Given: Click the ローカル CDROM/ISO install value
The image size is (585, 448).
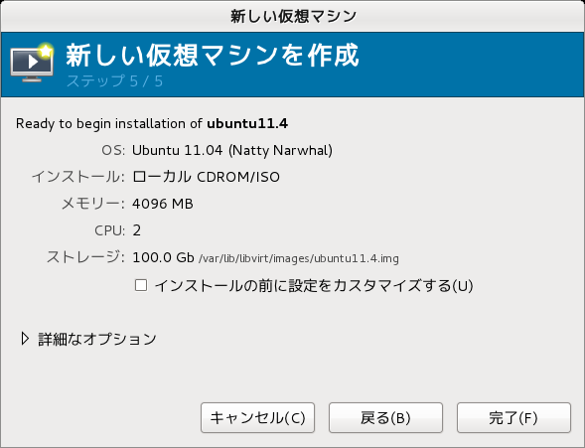Looking at the screenshot, I should pyautogui.click(x=206, y=177).
